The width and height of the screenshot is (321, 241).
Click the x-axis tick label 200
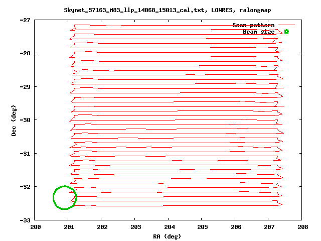pyautogui.click(x=36, y=227)
